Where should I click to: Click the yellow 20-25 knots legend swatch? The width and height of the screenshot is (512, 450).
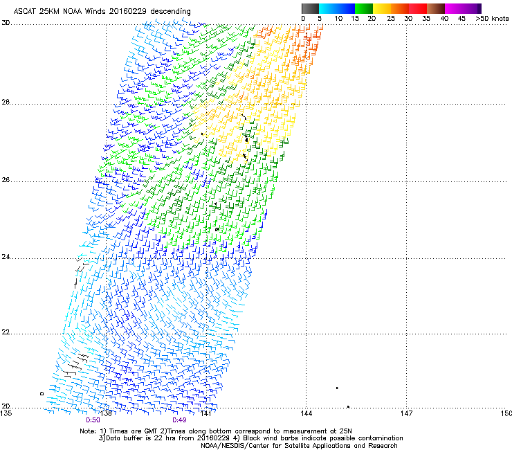click(382, 8)
